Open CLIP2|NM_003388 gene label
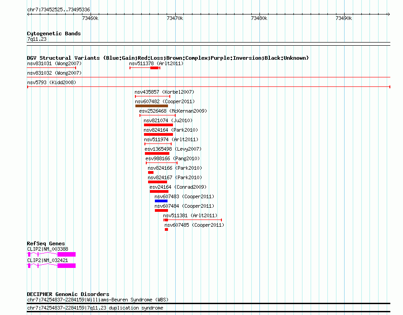This screenshot has height=315, width=403. [48, 249]
